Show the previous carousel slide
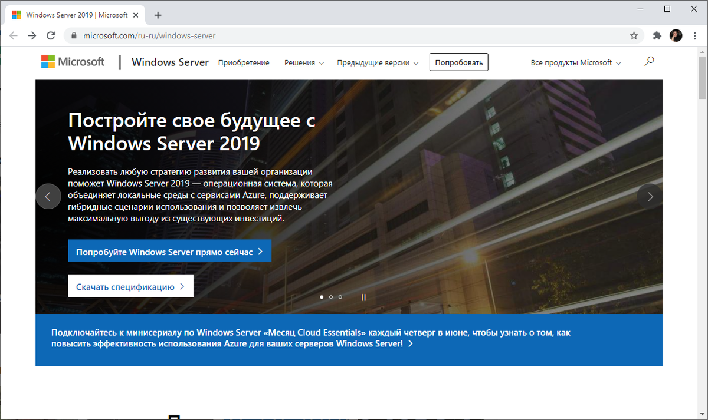 [x=48, y=197]
